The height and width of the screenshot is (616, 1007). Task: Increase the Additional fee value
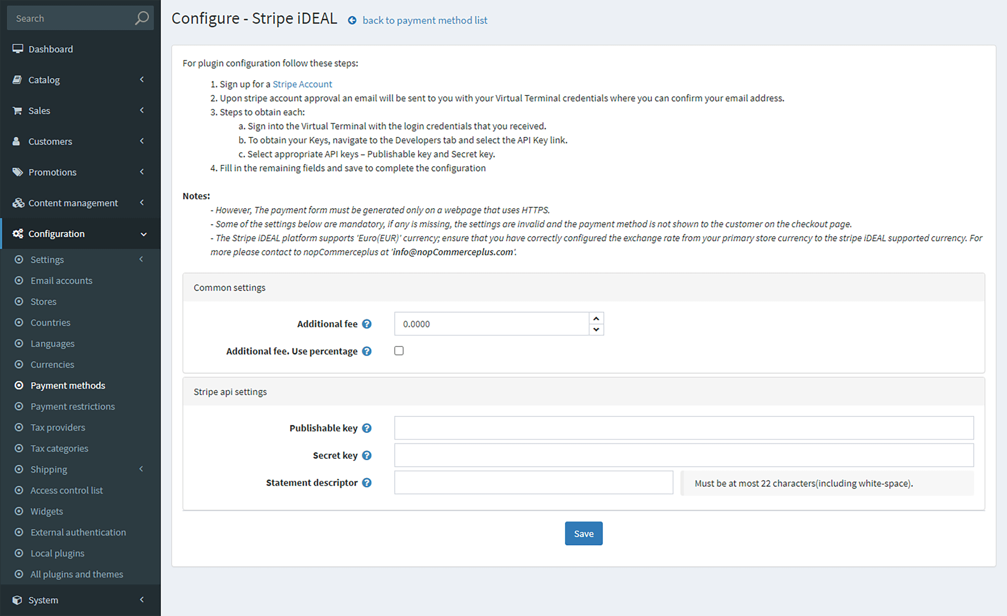596,319
